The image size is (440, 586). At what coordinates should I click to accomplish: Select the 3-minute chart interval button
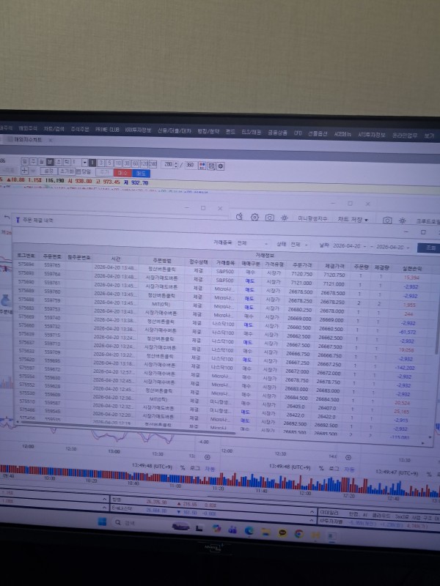[100, 163]
